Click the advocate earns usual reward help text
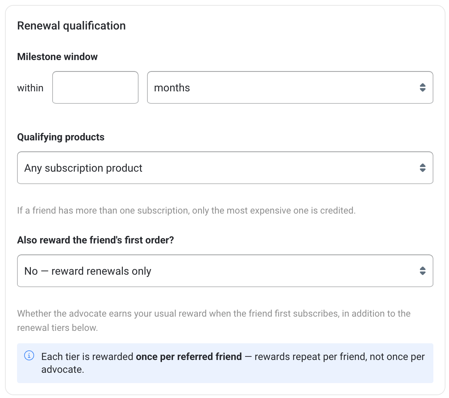449x398 pixels. pyautogui.click(x=214, y=321)
